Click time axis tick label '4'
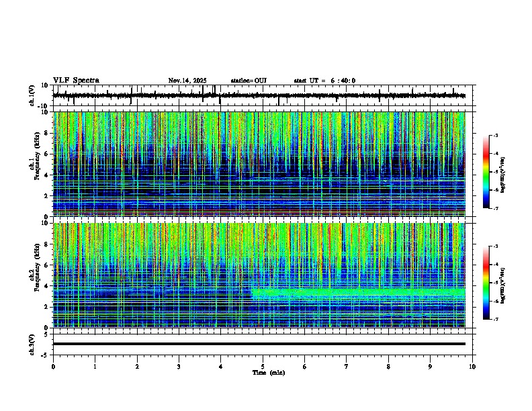 pyautogui.click(x=221, y=367)
